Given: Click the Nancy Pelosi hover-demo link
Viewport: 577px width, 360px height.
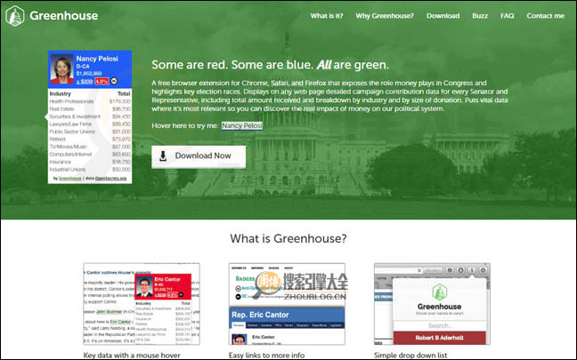Looking at the screenshot, I should pyautogui.click(x=242, y=125).
